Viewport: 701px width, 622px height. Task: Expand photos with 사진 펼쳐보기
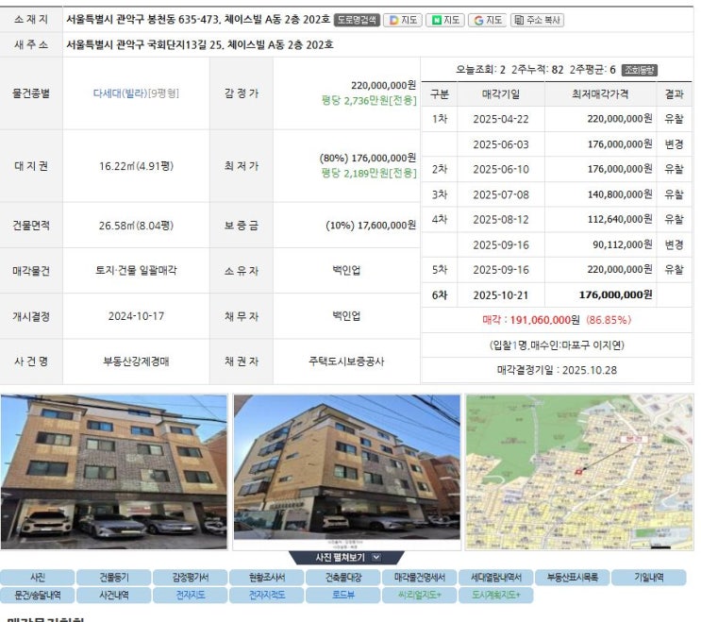coord(347,557)
